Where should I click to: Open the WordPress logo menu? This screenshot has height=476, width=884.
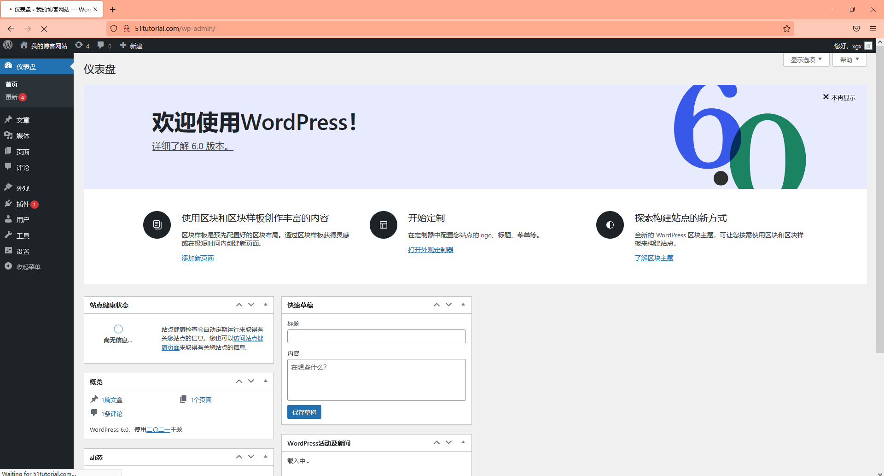tap(8, 45)
